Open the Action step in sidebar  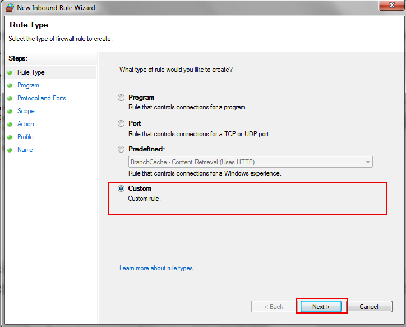coord(26,124)
